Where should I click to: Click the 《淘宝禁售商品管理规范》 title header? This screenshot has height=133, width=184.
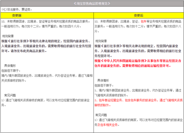[92, 4]
